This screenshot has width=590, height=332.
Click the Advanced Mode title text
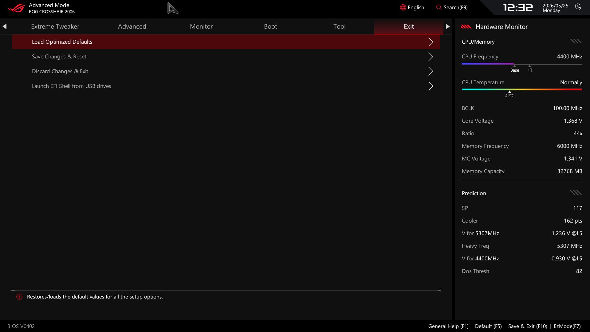click(49, 5)
